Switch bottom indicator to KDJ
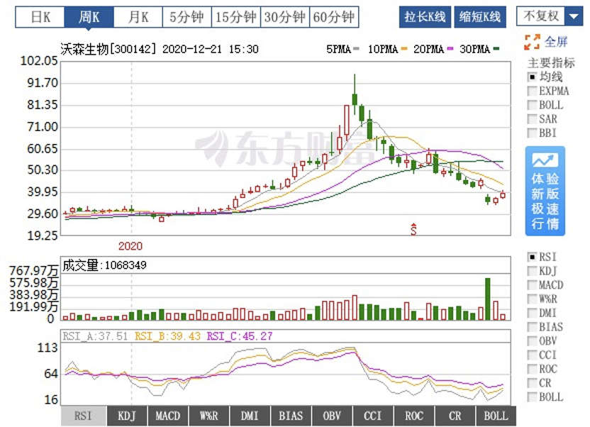This screenshot has height=427, width=590. [x=126, y=416]
